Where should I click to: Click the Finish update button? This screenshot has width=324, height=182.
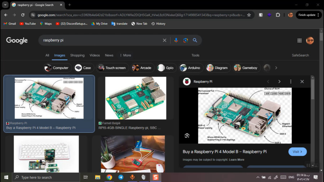[x=309, y=15]
